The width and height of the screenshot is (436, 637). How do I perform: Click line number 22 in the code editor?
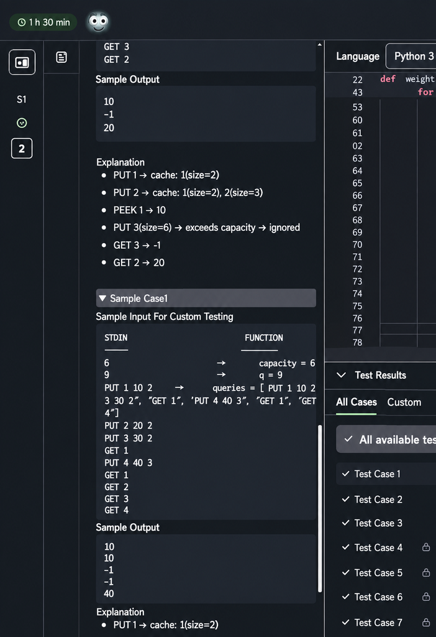357,80
